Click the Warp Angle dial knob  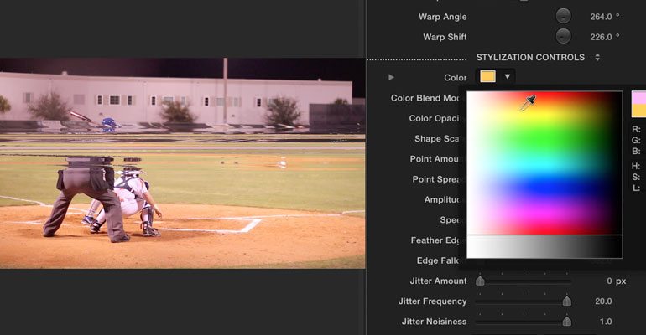563,17
